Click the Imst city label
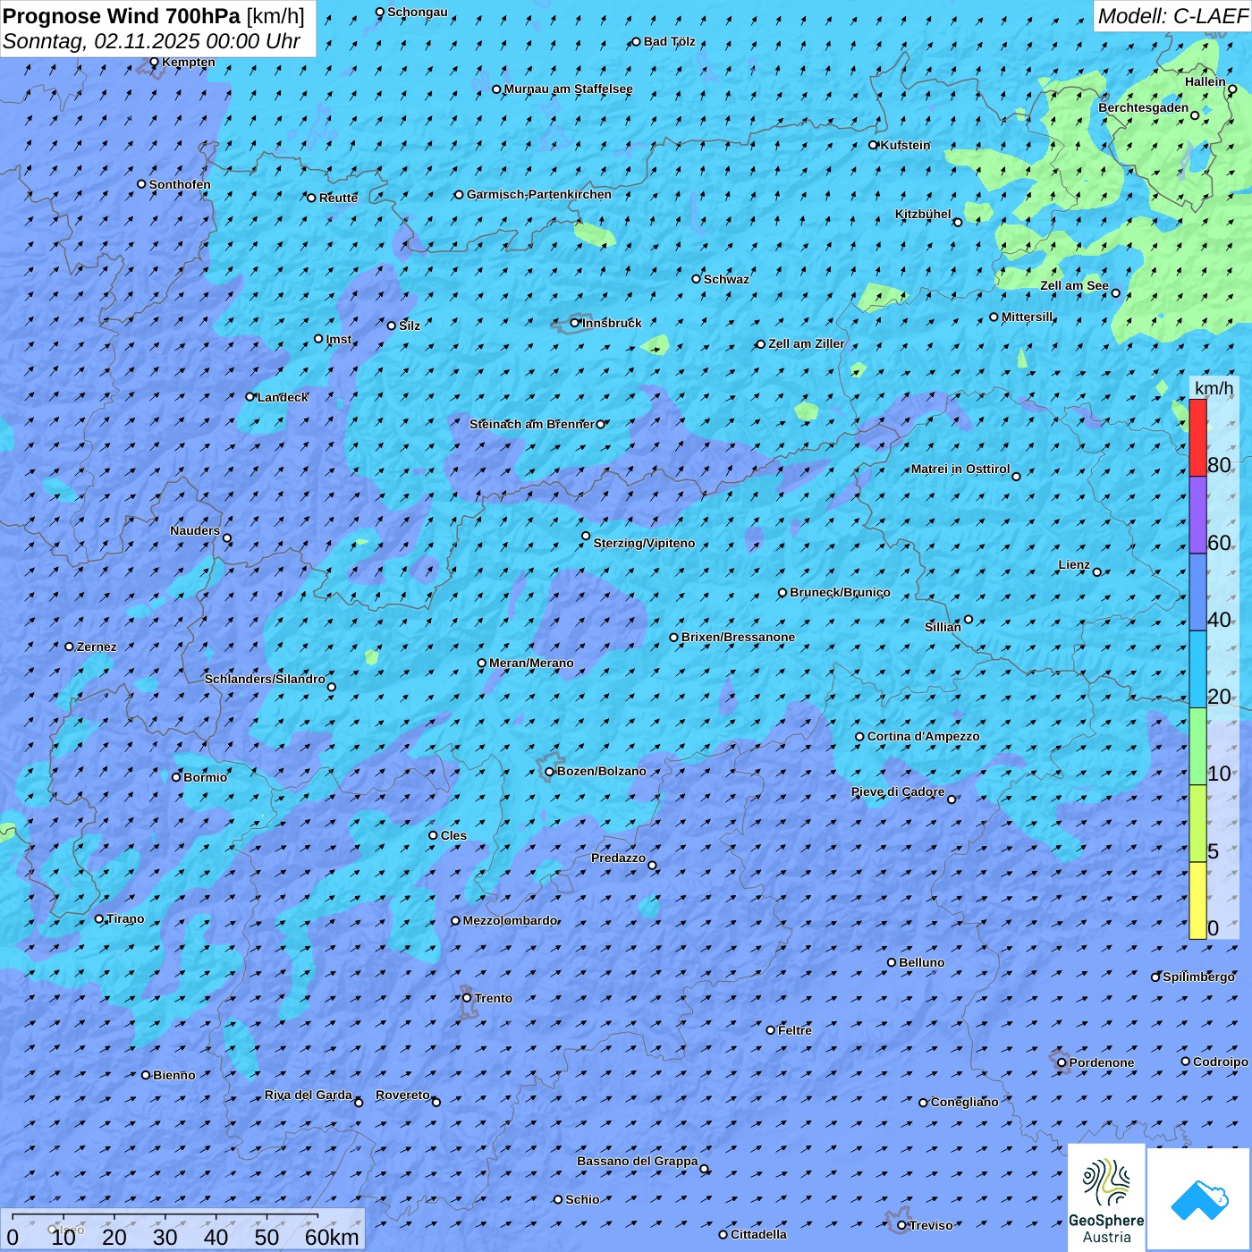This screenshot has width=1252, height=1252. coord(339,339)
